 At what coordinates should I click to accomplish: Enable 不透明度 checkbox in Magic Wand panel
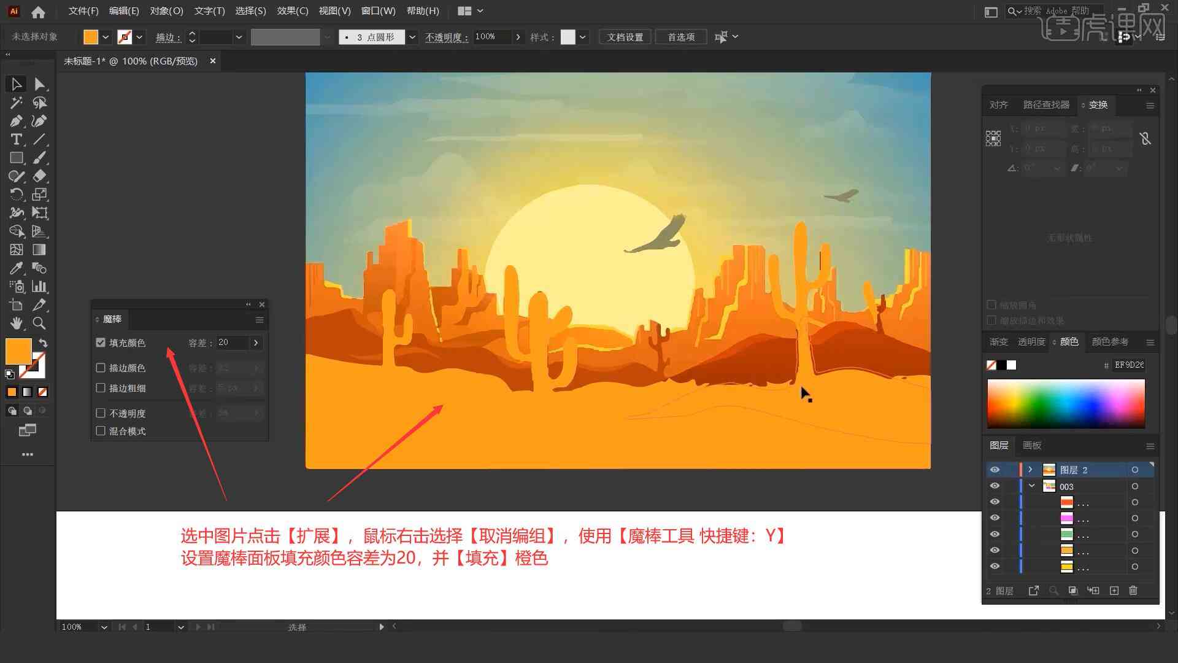(x=101, y=413)
